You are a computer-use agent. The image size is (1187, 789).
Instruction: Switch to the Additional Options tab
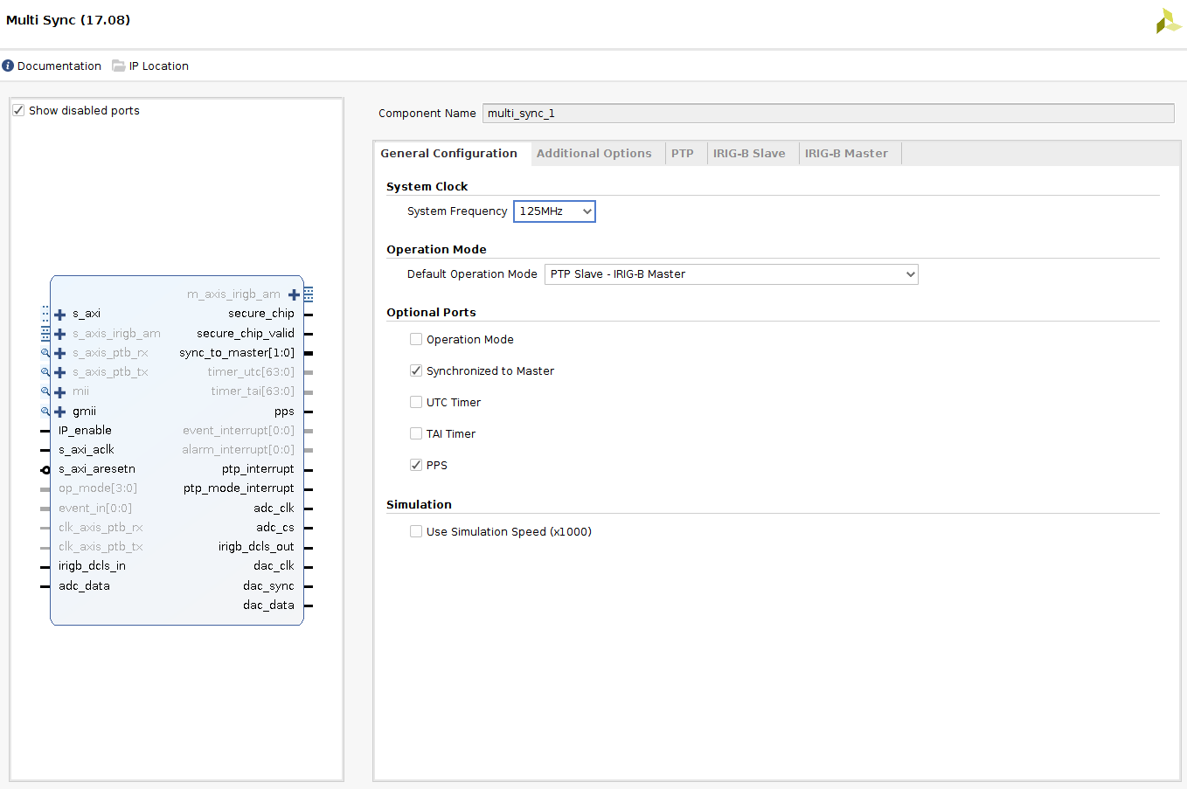(x=593, y=154)
